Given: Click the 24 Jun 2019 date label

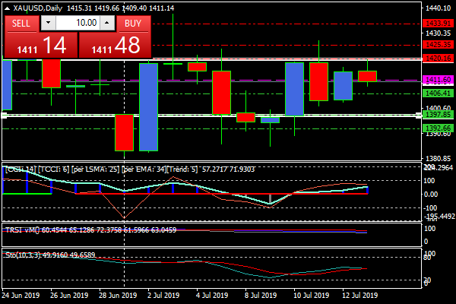Looking at the screenshot, I should click(22, 295).
